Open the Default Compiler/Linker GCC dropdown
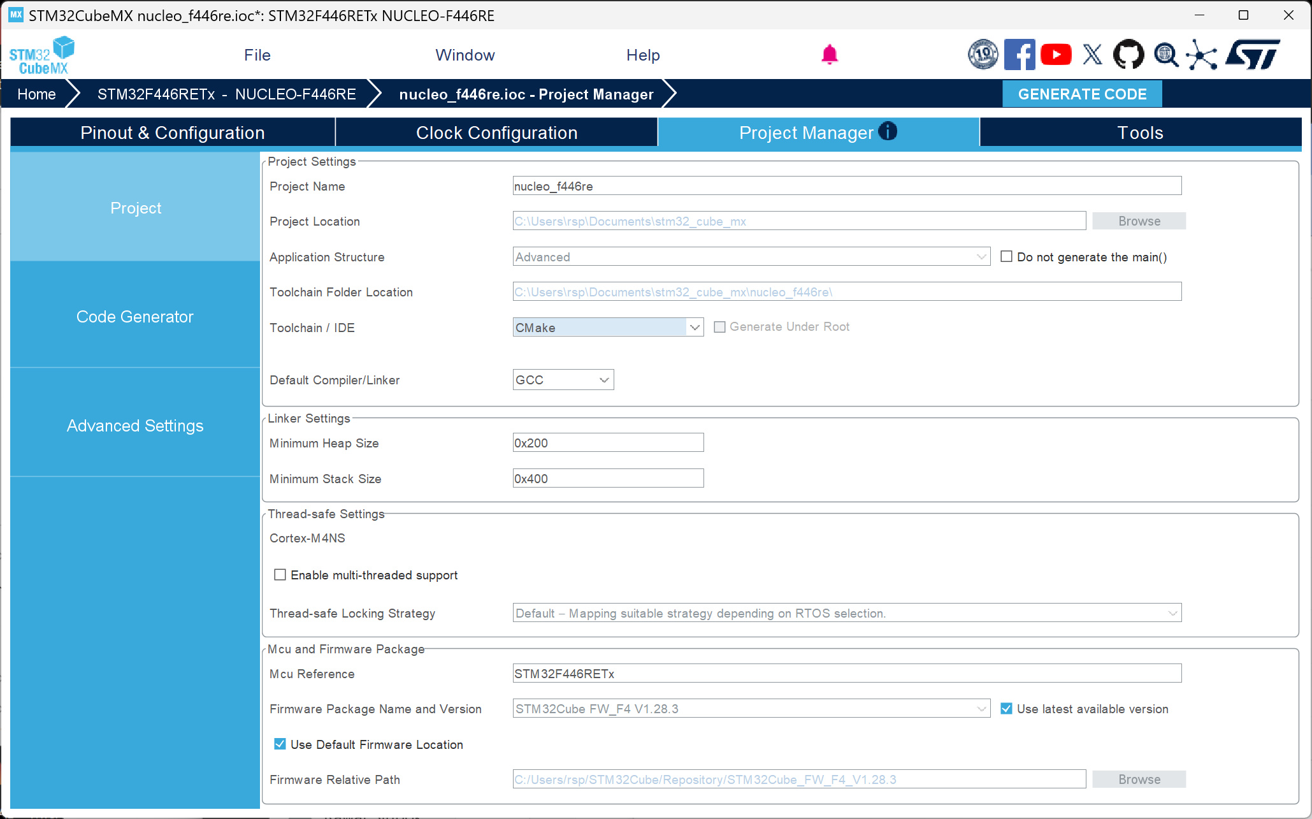 click(x=604, y=380)
